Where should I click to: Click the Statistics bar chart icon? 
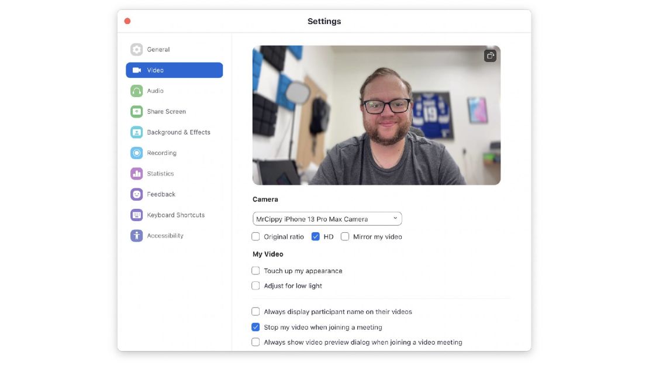point(137,174)
